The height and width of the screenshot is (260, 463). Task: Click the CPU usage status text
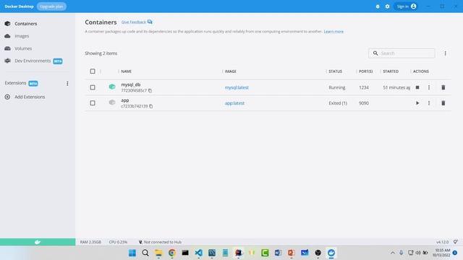coord(118,242)
